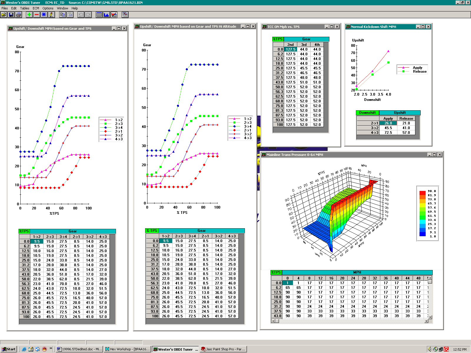Click the crossed-out graph toolbar icon
The height and width of the screenshot is (353, 471).
114,15
